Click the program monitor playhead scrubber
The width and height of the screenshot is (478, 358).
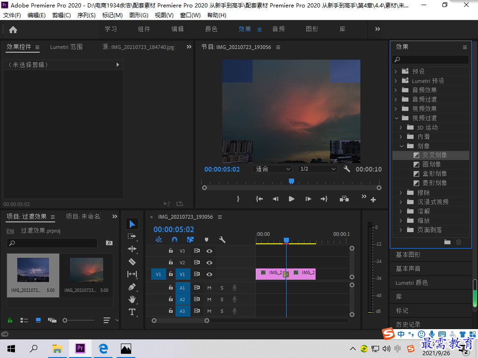(291, 181)
